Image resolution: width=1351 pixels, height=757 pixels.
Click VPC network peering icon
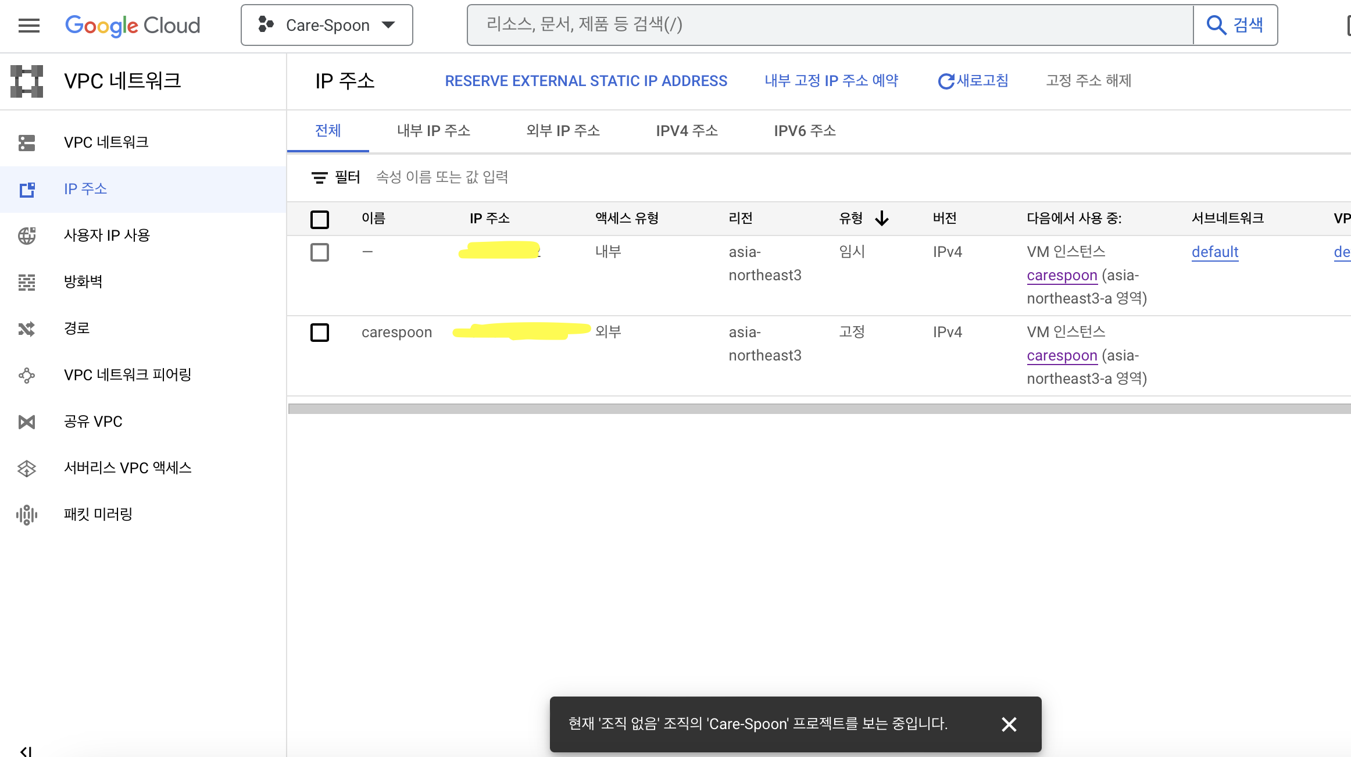(27, 375)
